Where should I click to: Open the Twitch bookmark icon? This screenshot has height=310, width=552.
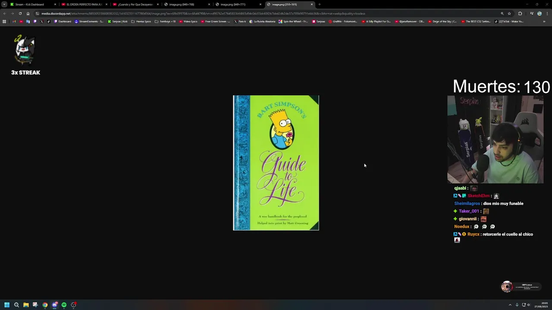(35, 22)
